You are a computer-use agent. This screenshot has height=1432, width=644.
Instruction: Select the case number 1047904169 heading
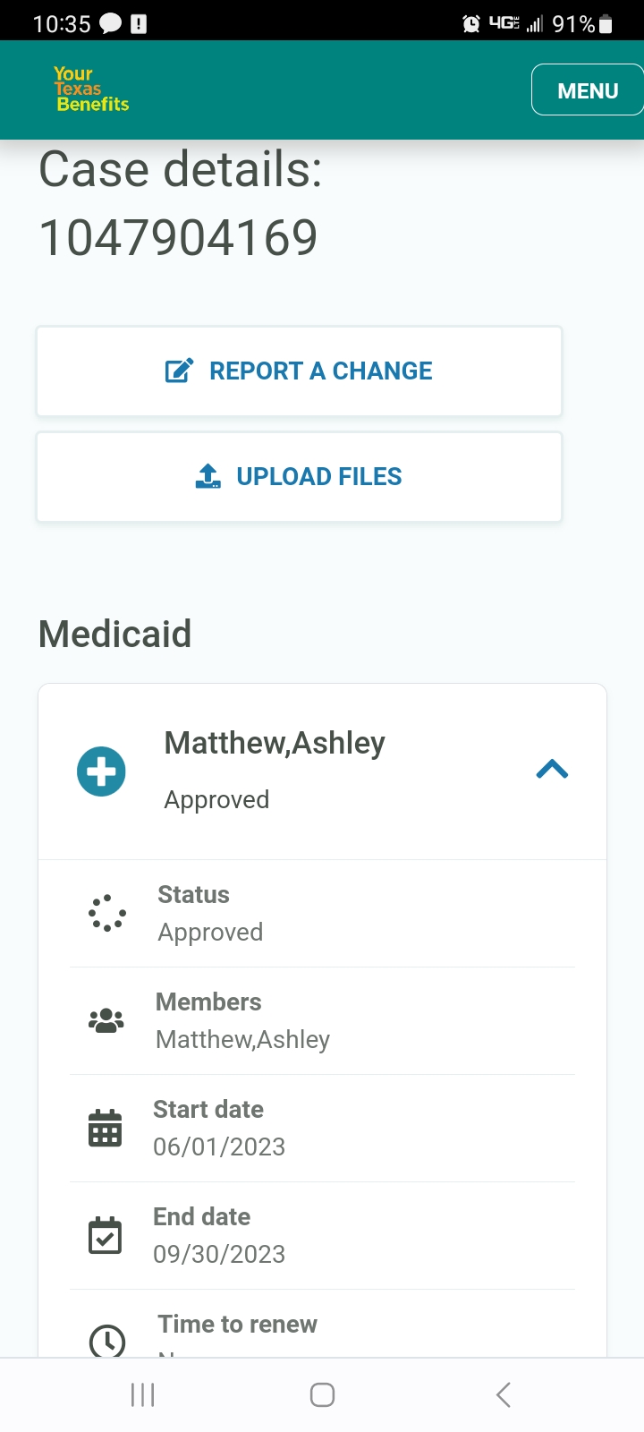[178, 238]
